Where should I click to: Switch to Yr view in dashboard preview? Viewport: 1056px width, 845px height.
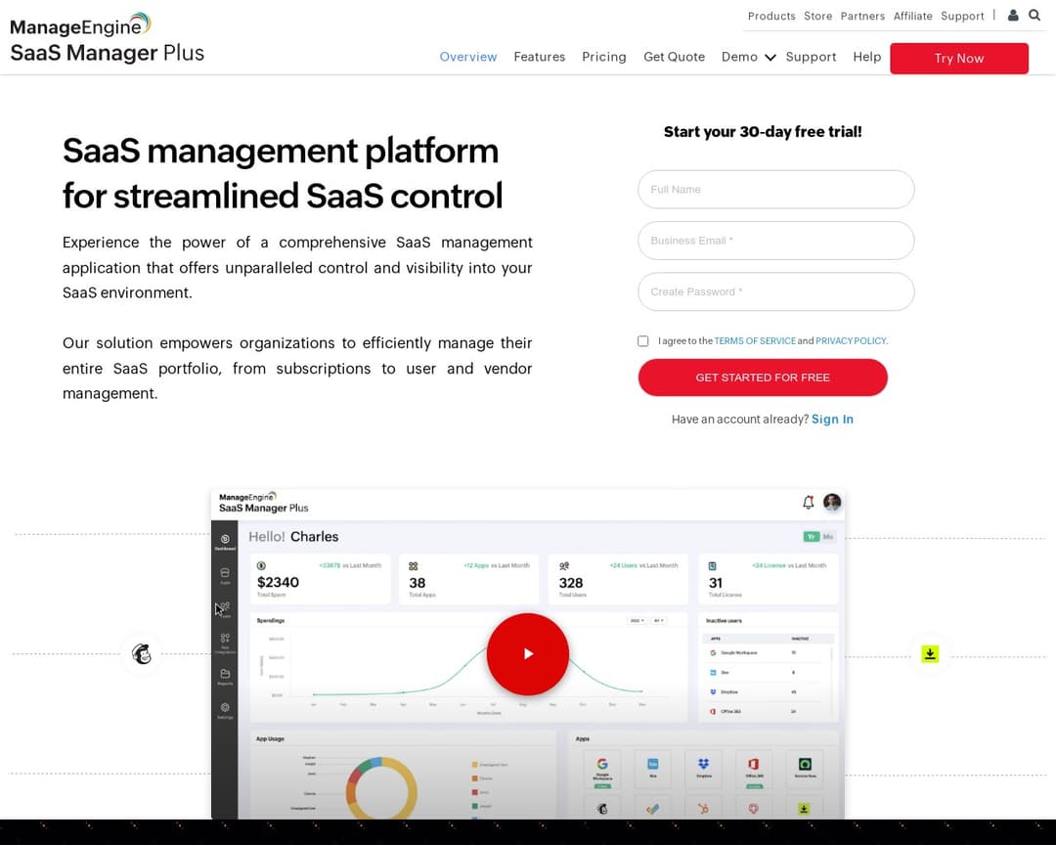tap(811, 537)
